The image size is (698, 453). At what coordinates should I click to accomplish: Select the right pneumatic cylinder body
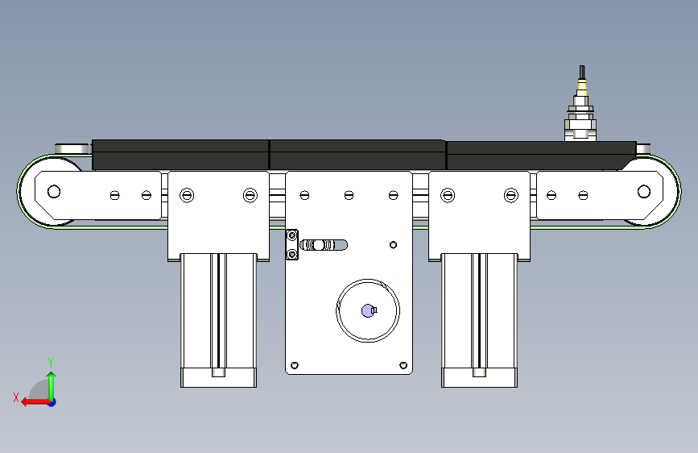pos(480,320)
